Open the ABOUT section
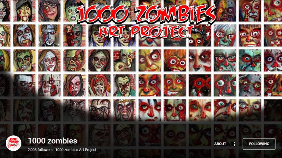Viewport: 282px width, 158px height. (220, 144)
